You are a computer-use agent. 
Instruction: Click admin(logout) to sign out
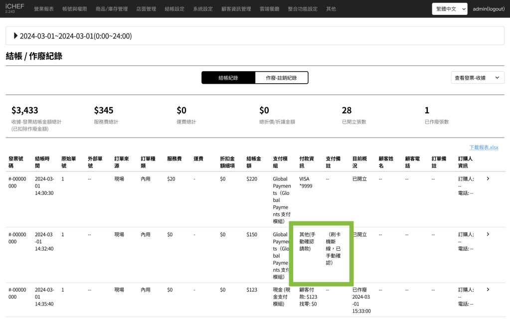[489, 9]
